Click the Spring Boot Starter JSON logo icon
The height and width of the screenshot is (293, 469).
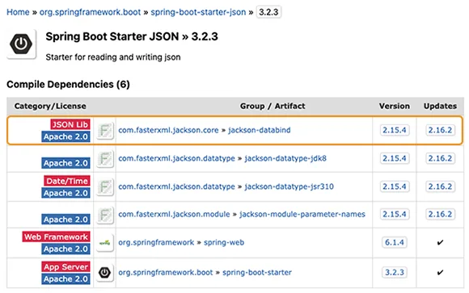click(x=21, y=44)
